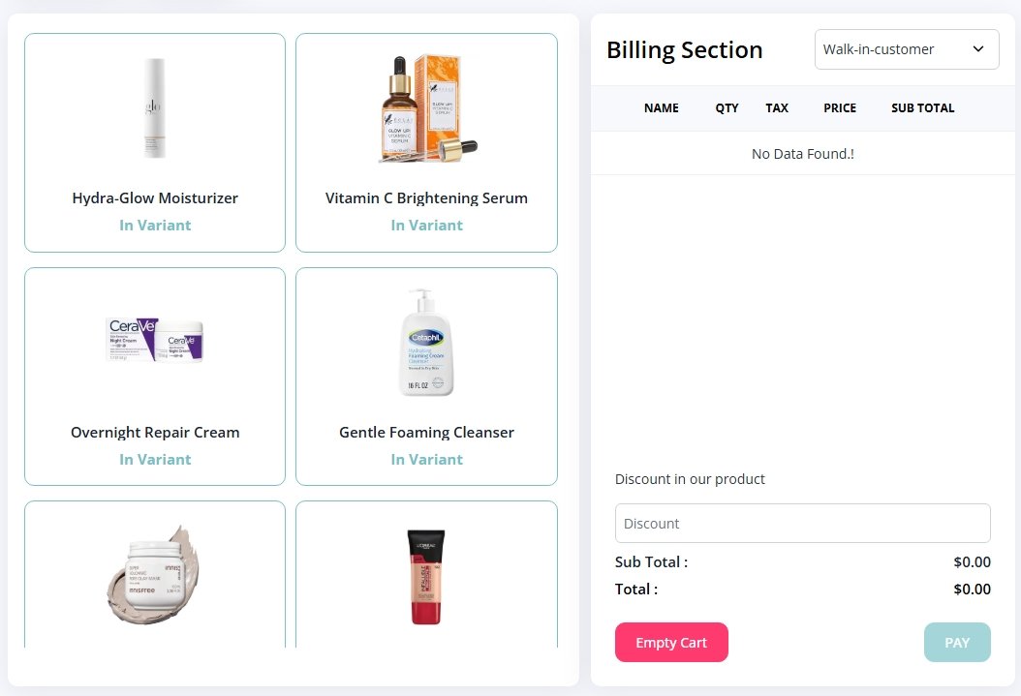The height and width of the screenshot is (696, 1021).
Task: Click the Hydra-Glow Moisturizer product name
Action: 155,198
